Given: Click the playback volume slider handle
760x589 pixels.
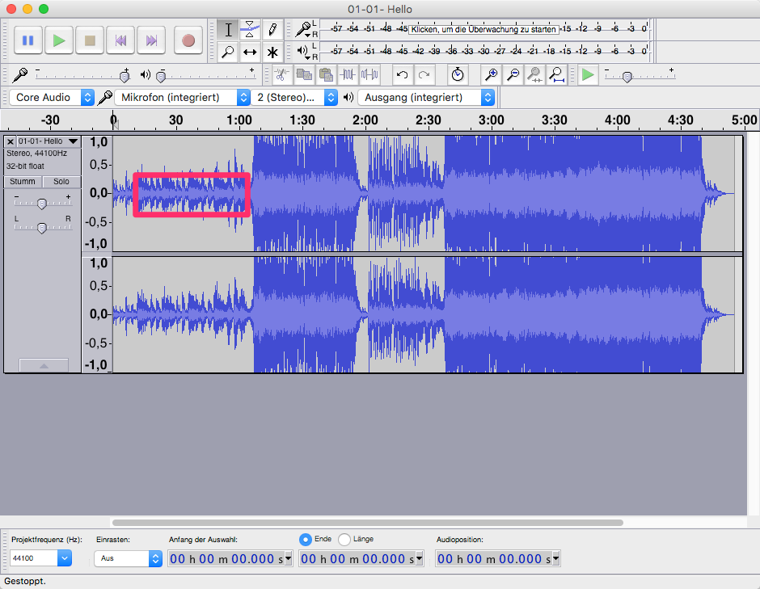Looking at the screenshot, I should coord(161,76).
